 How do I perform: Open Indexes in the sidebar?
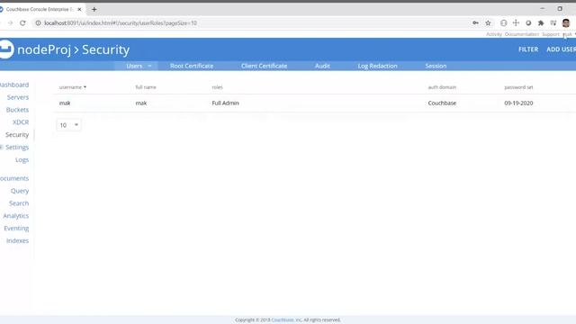click(17, 240)
